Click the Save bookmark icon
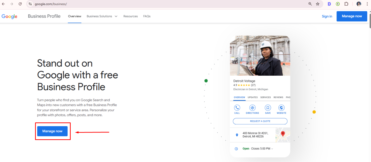This screenshot has height=162, width=371. (x=268, y=108)
